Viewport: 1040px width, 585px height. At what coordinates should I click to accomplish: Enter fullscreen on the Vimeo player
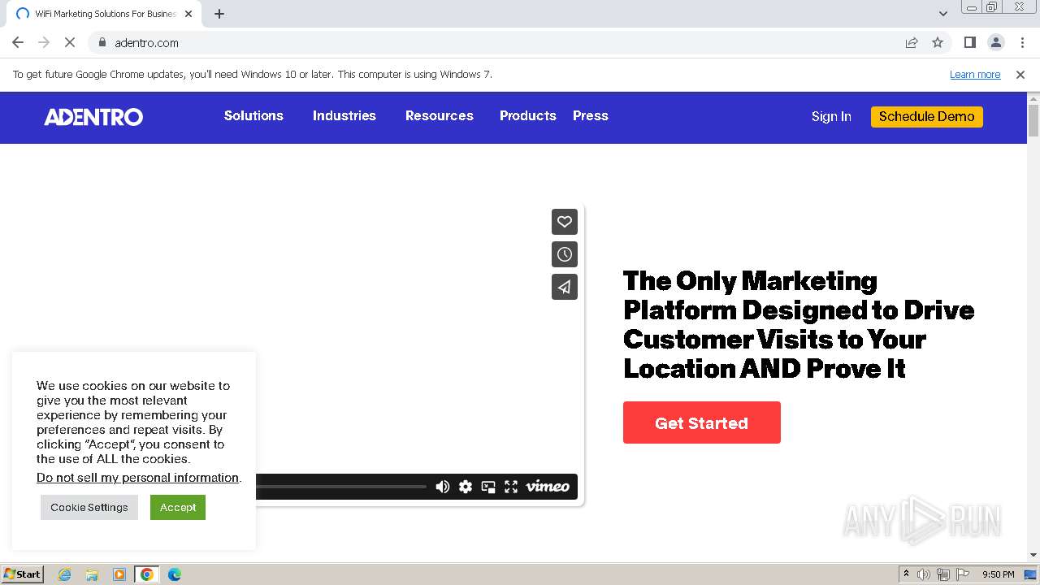511,487
